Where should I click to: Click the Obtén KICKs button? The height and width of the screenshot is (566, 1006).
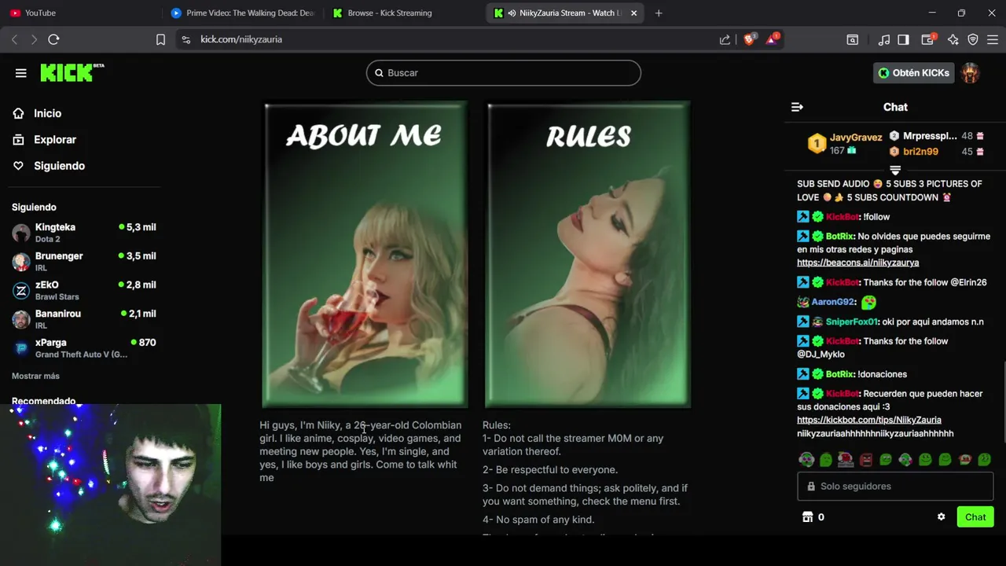coord(914,73)
